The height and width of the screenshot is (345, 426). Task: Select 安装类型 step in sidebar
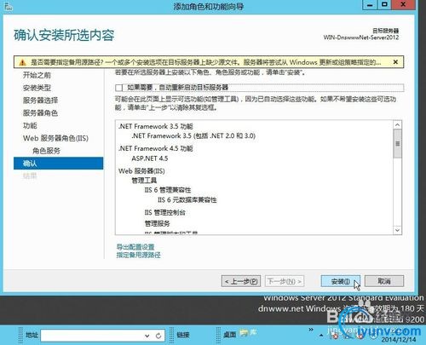tap(37, 88)
